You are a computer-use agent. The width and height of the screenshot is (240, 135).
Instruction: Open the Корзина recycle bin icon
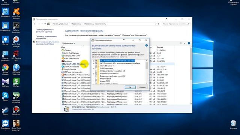click(233, 124)
